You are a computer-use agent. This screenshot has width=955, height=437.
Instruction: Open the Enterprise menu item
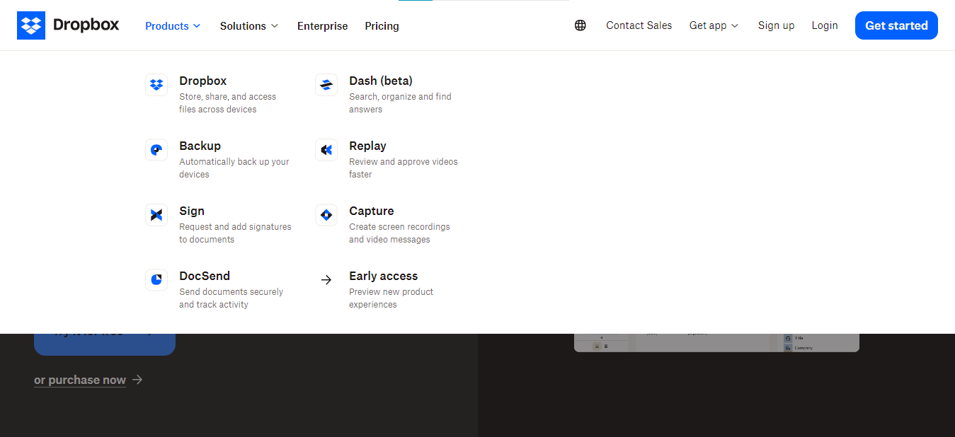tap(322, 25)
